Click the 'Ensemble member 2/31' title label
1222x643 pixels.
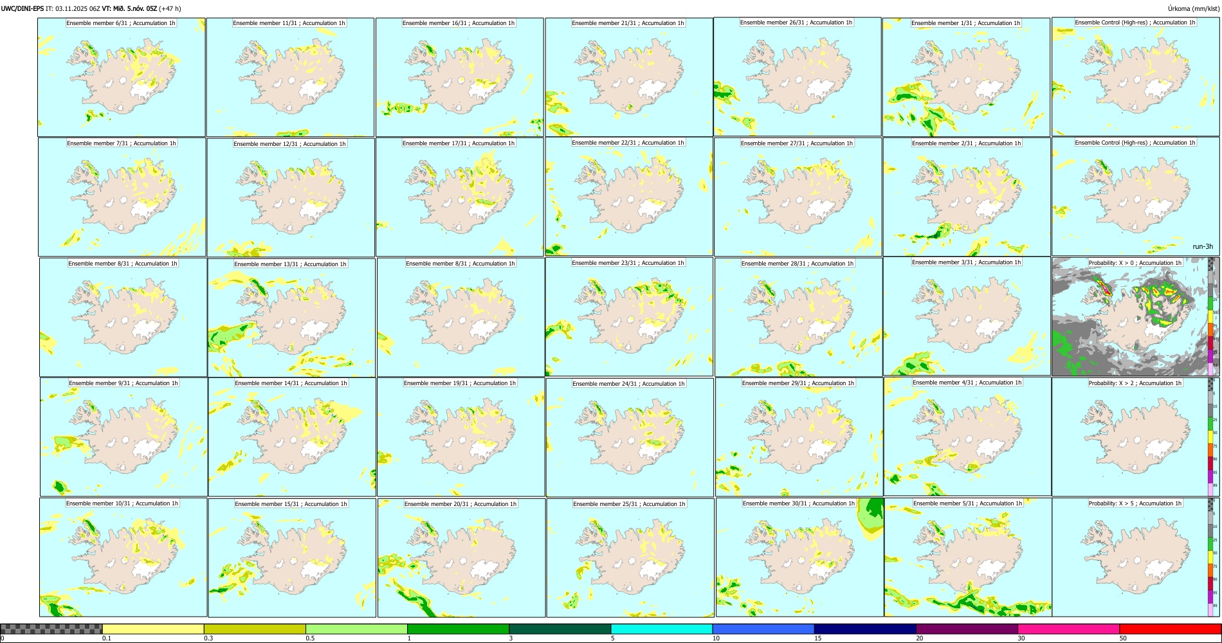[x=966, y=143]
